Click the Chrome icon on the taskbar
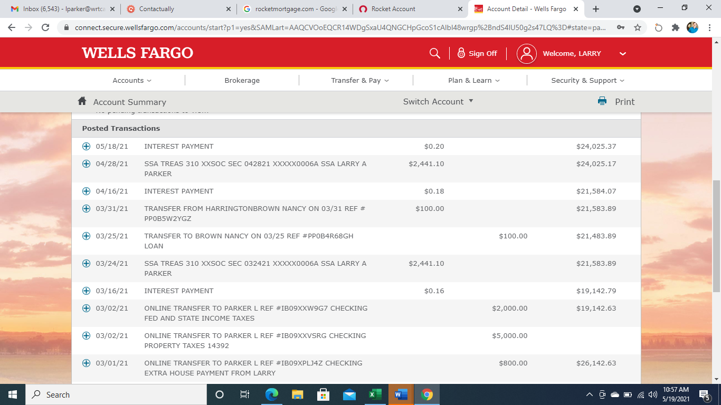This screenshot has height=405, width=721. pos(426,394)
